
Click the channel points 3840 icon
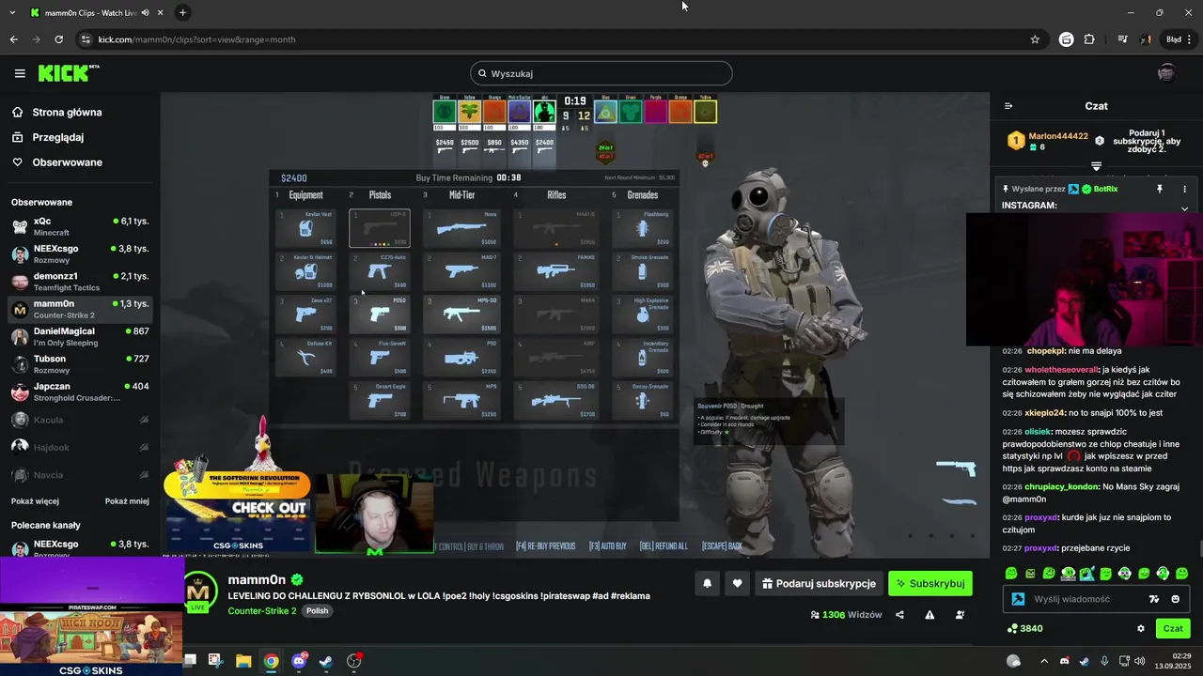click(x=1012, y=628)
